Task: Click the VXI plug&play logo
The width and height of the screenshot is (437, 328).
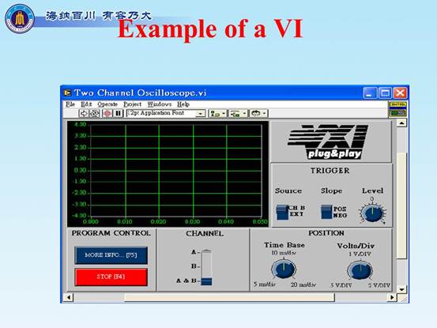Action: (327, 141)
